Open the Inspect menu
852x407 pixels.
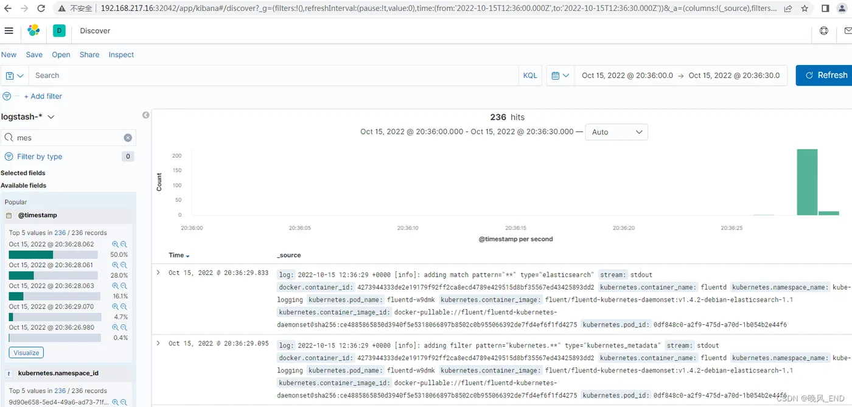tap(121, 55)
